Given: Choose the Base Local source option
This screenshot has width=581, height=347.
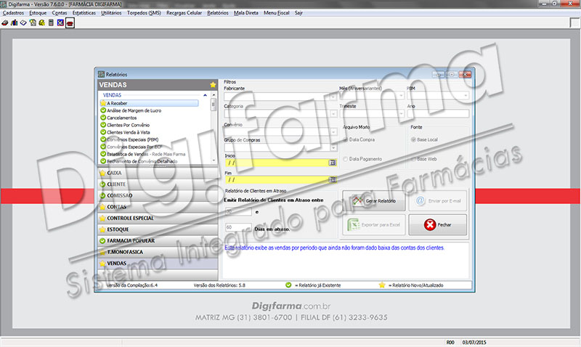Looking at the screenshot, I should tap(413, 139).
